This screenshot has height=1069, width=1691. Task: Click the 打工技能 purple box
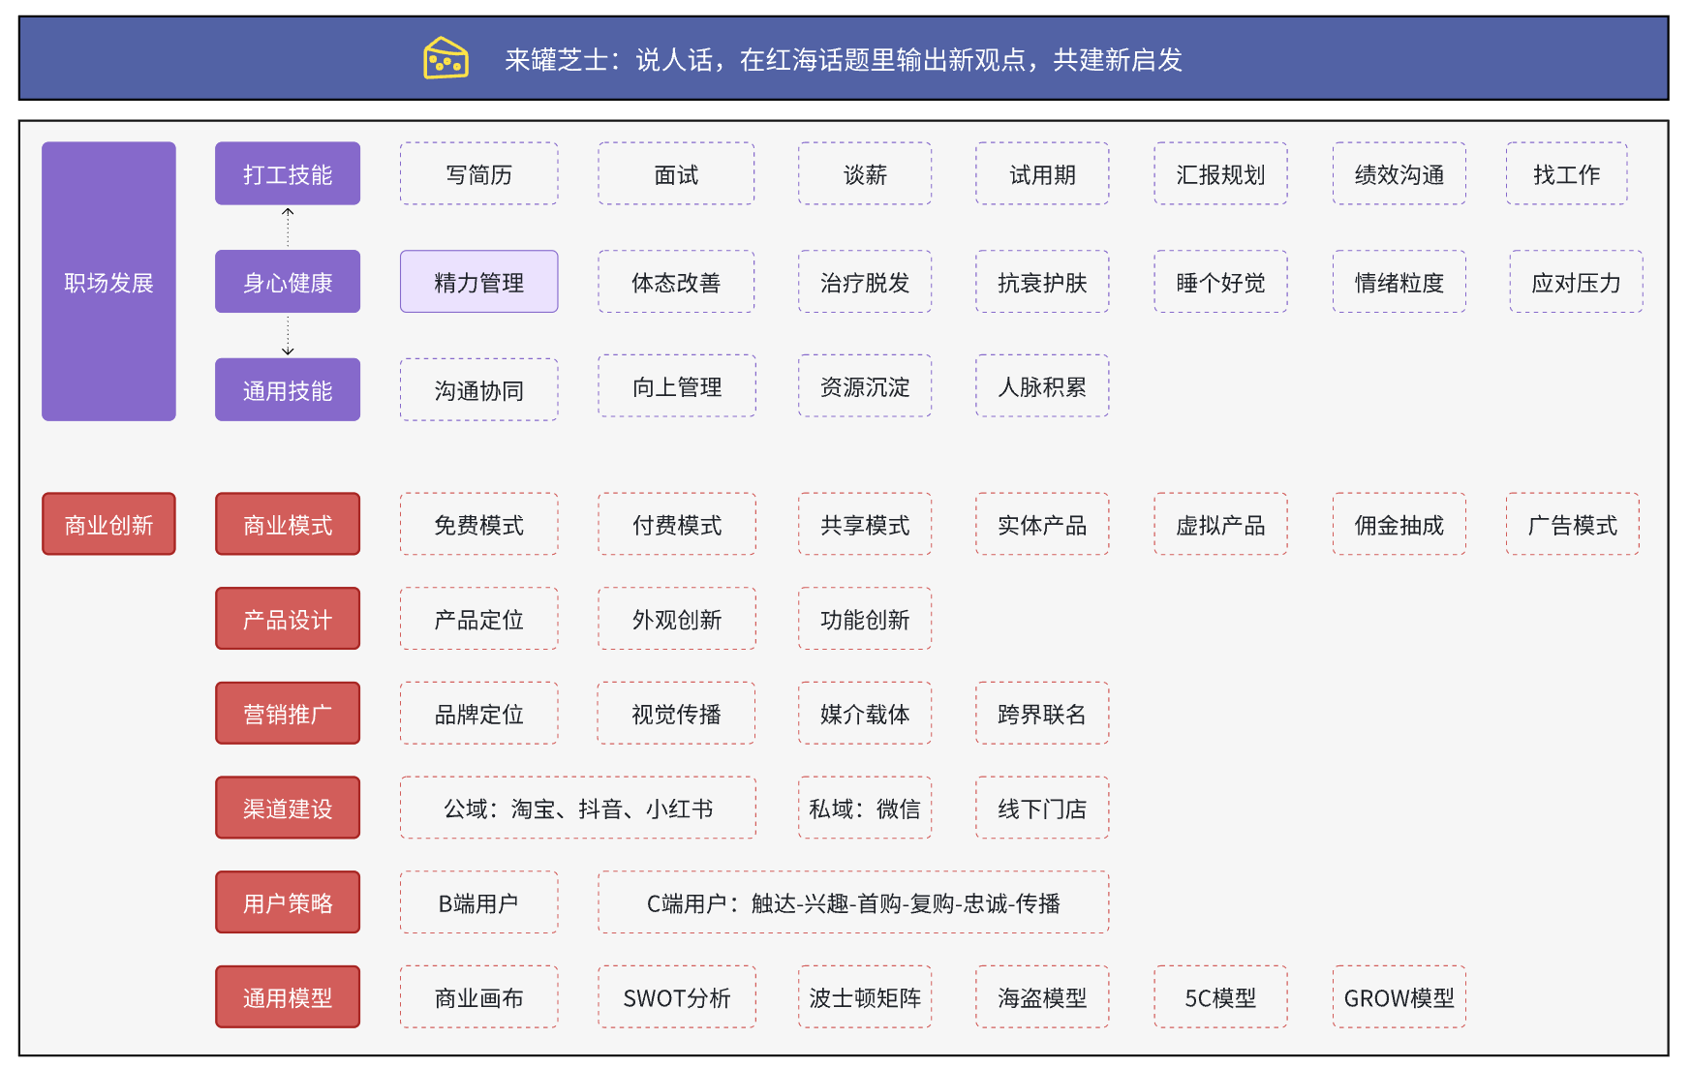(x=288, y=173)
